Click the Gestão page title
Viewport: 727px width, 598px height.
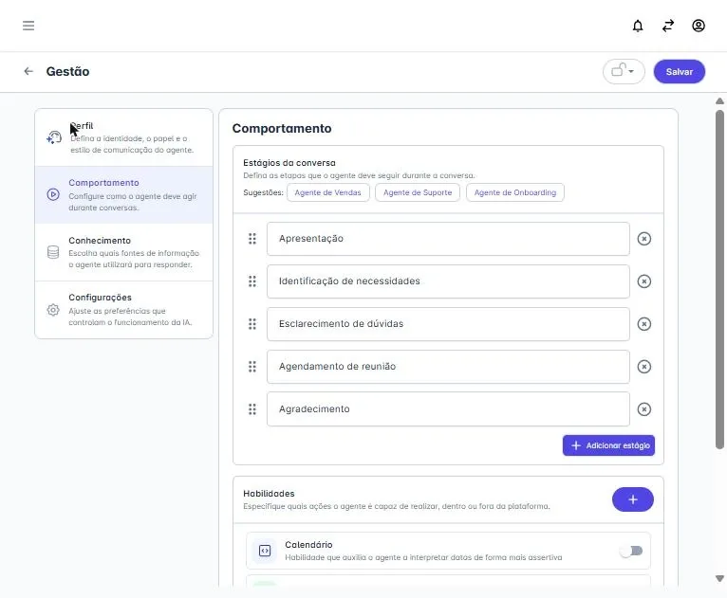[67, 71]
